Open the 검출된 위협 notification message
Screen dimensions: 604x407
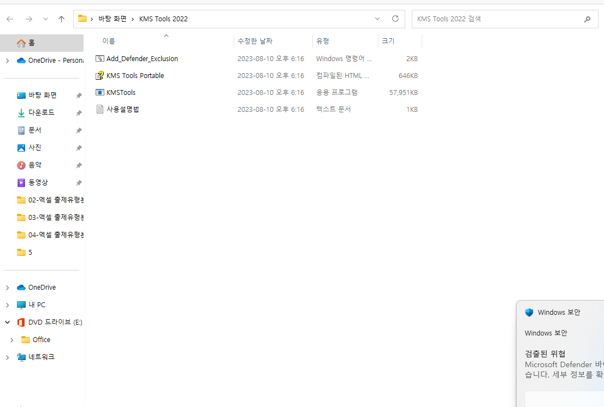tap(564, 364)
